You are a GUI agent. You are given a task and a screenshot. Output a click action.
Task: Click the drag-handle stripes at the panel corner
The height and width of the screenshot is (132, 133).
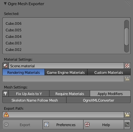(128, 3)
